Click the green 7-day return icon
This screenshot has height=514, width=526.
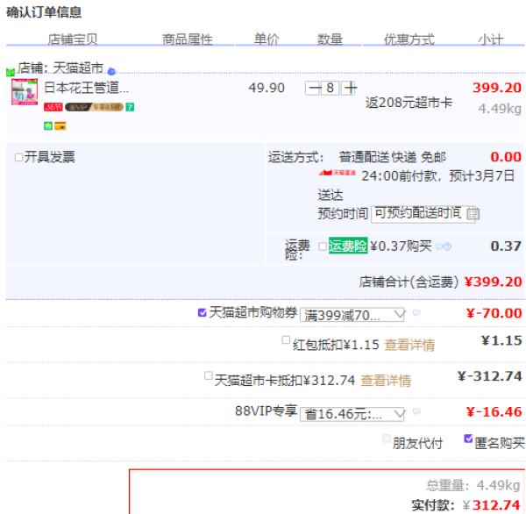coord(130,107)
